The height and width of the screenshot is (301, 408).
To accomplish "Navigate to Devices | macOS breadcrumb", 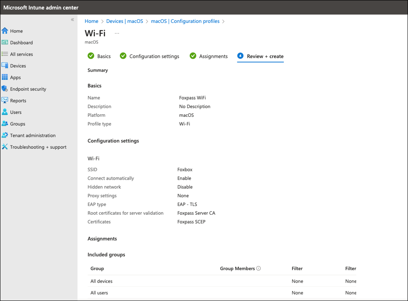I will point(124,21).
